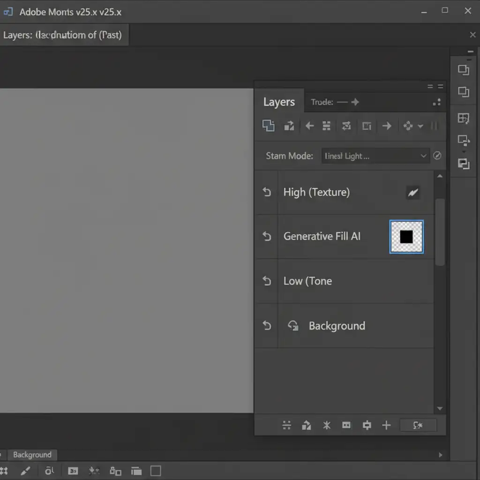Image resolution: width=480 pixels, height=480 pixels.
Task: Toggle visibility of Low (Tone layer
Action: pos(267,281)
